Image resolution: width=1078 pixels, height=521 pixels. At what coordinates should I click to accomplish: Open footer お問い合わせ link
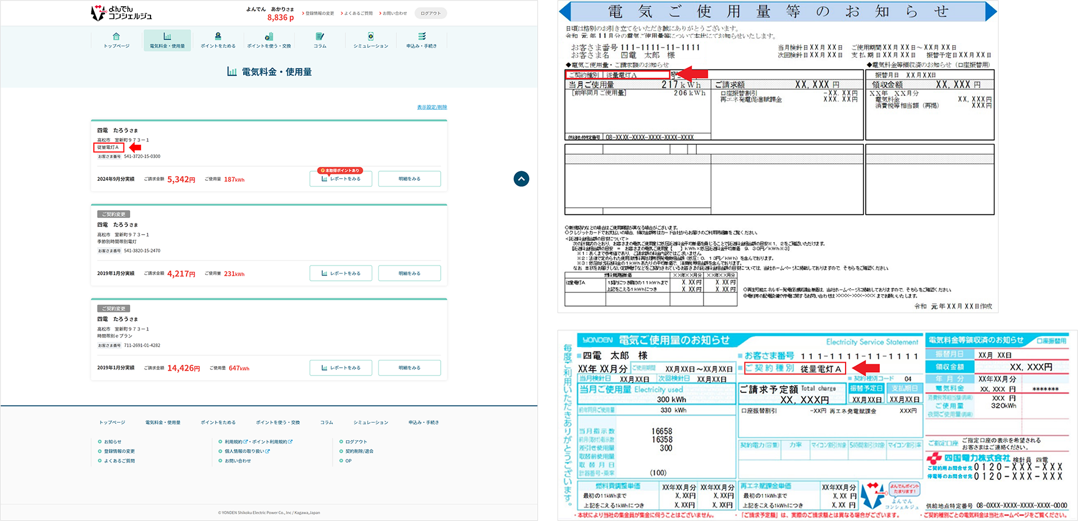(x=237, y=461)
